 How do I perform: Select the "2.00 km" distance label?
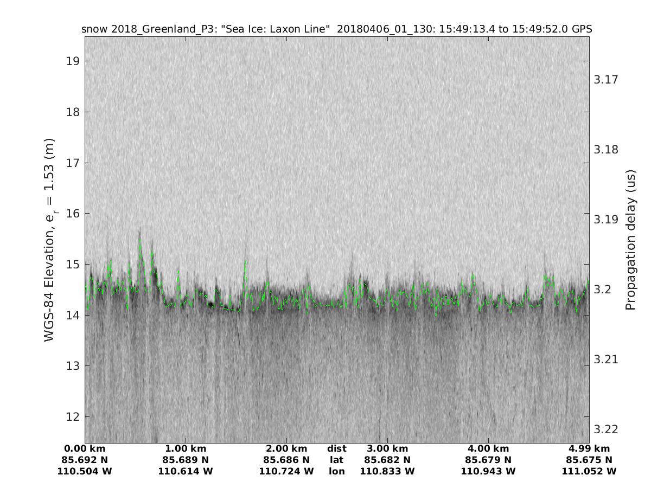(x=286, y=449)
